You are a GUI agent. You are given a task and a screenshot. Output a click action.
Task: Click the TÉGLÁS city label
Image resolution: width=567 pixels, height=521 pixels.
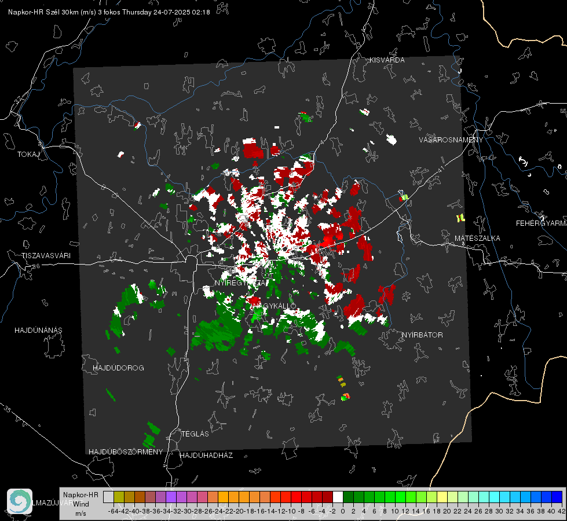click(195, 434)
